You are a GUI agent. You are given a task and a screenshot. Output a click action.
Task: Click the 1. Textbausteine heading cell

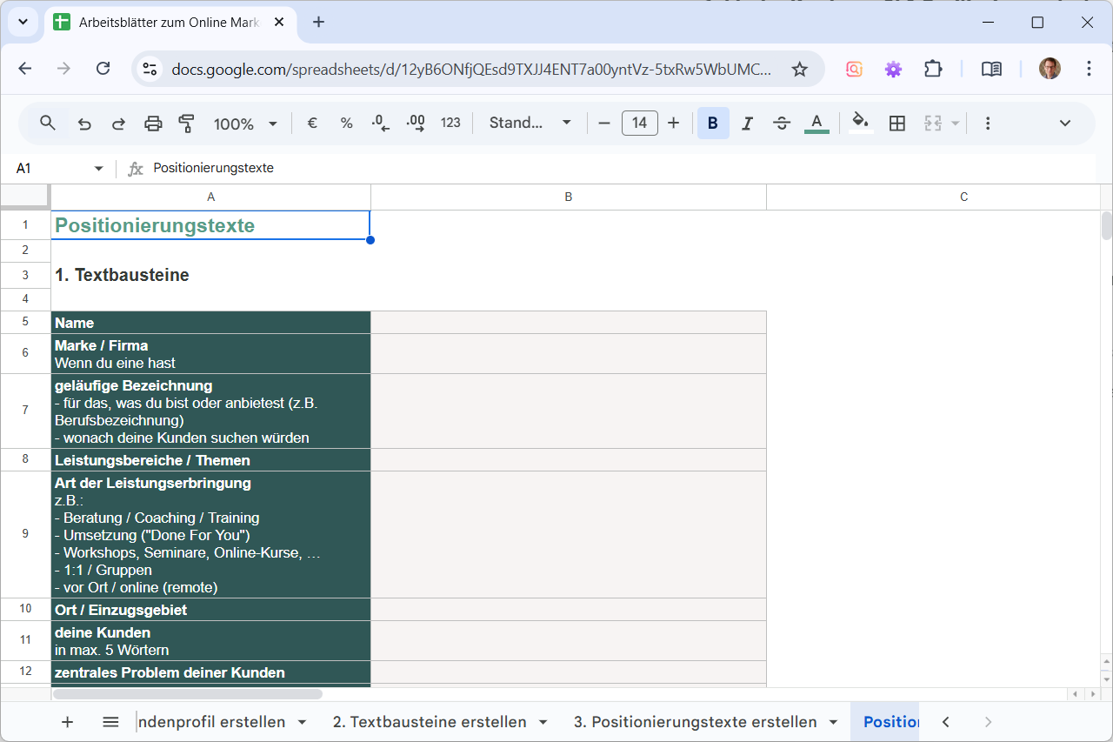[211, 275]
